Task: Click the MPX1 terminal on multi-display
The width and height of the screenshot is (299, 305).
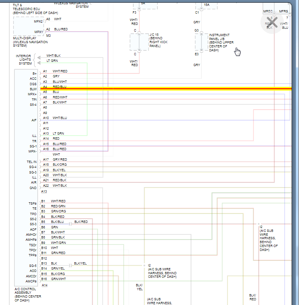Action: pos(38,32)
